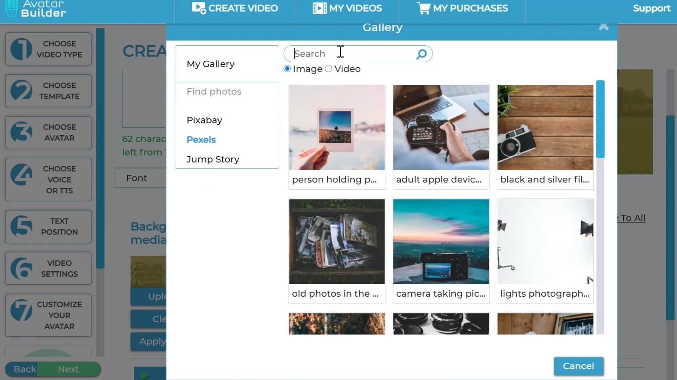
Task: Click the My Videos film icon
Action: coord(319,8)
